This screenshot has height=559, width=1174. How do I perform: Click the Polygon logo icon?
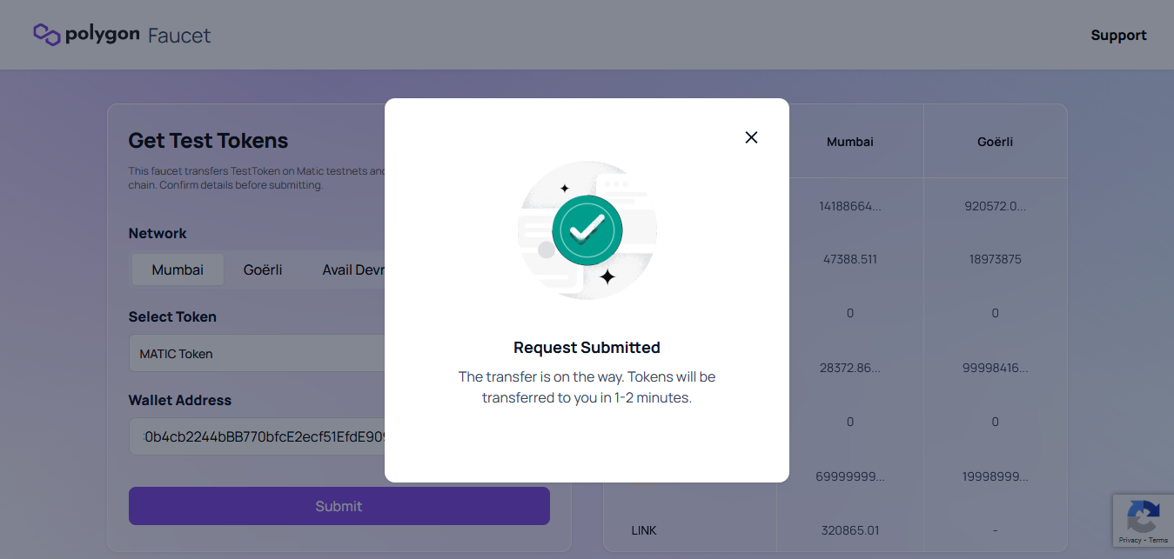46,35
